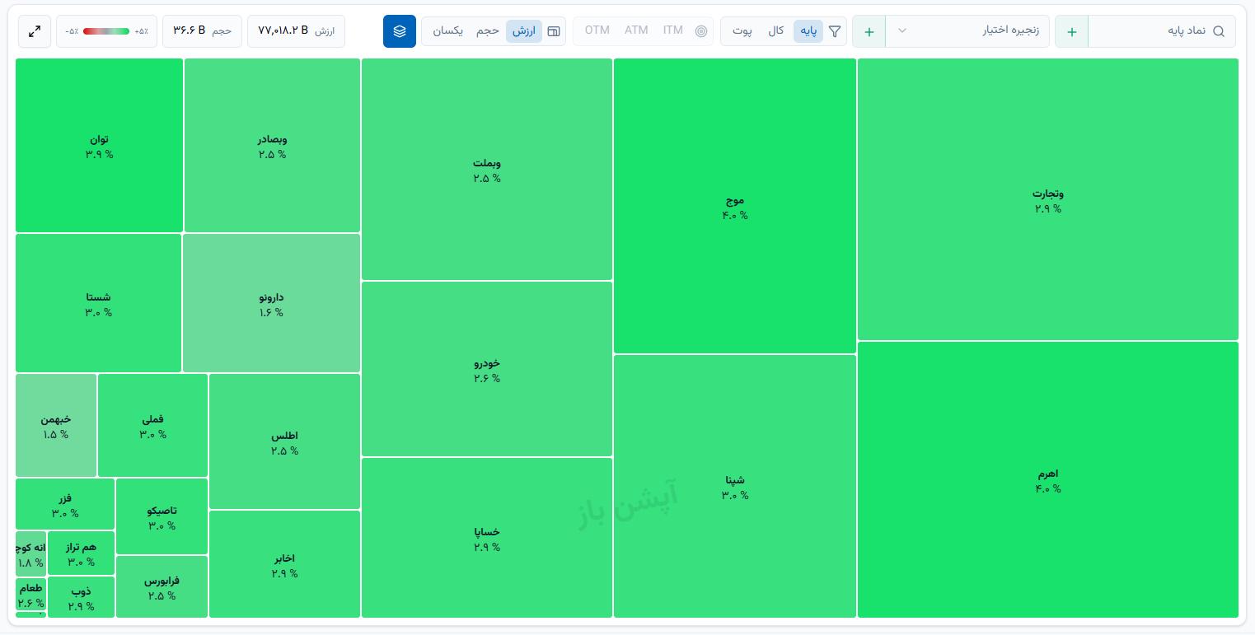Click the اطلس treemap tile
The height and width of the screenshot is (635, 1255).
284,441
